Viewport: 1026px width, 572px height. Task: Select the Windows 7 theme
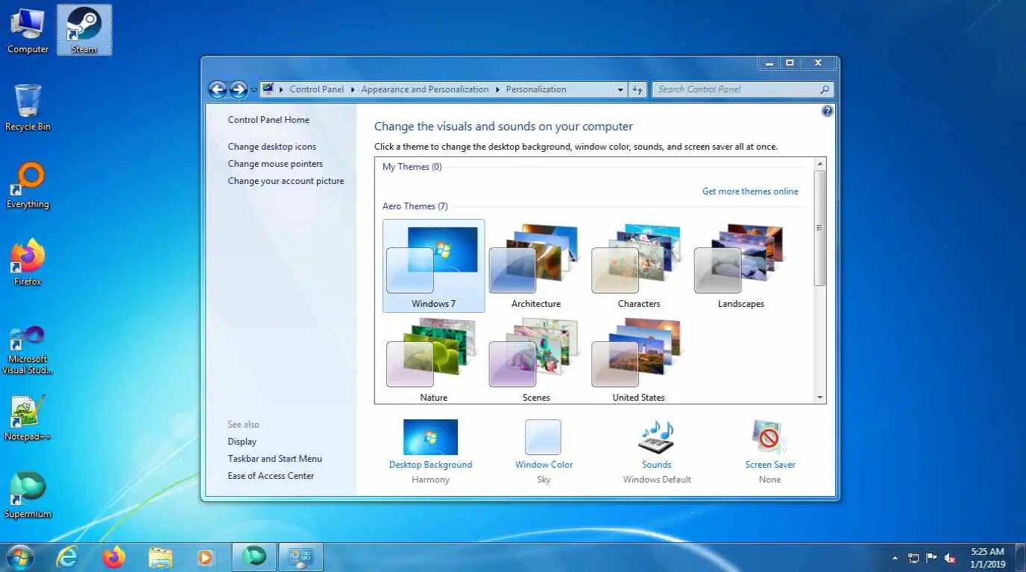tap(433, 266)
